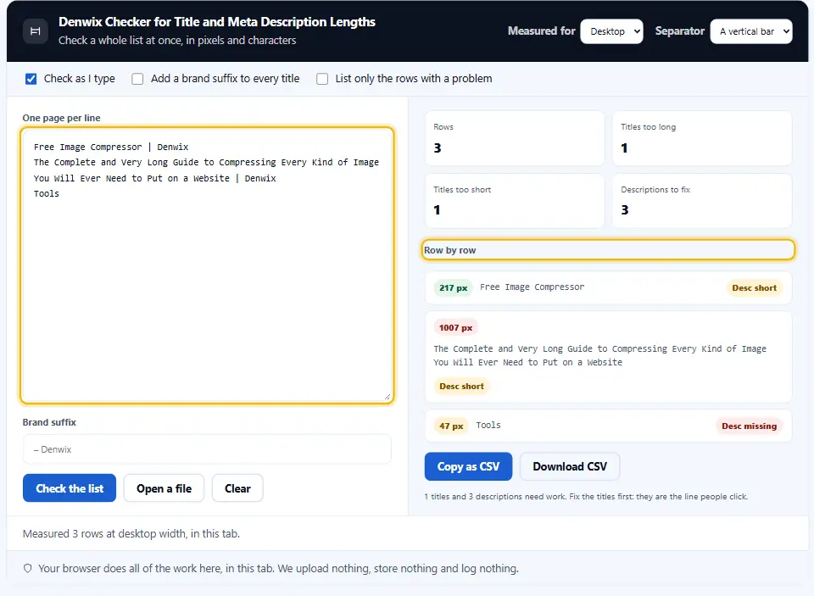Focus the 'One page per line' text area

tap(207, 265)
